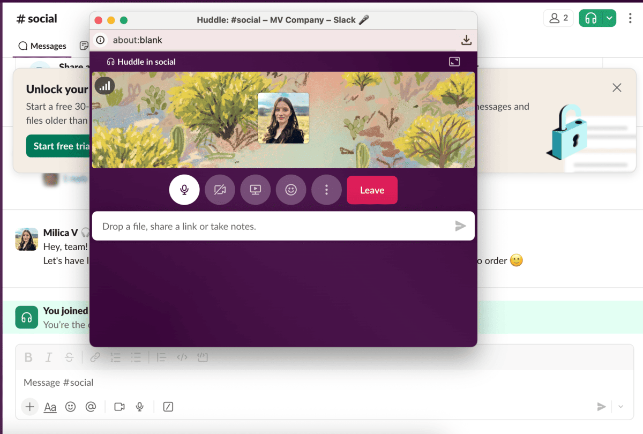
Task: Expand the huddle button dropdown arrow
Action: [x=610, y=18]
